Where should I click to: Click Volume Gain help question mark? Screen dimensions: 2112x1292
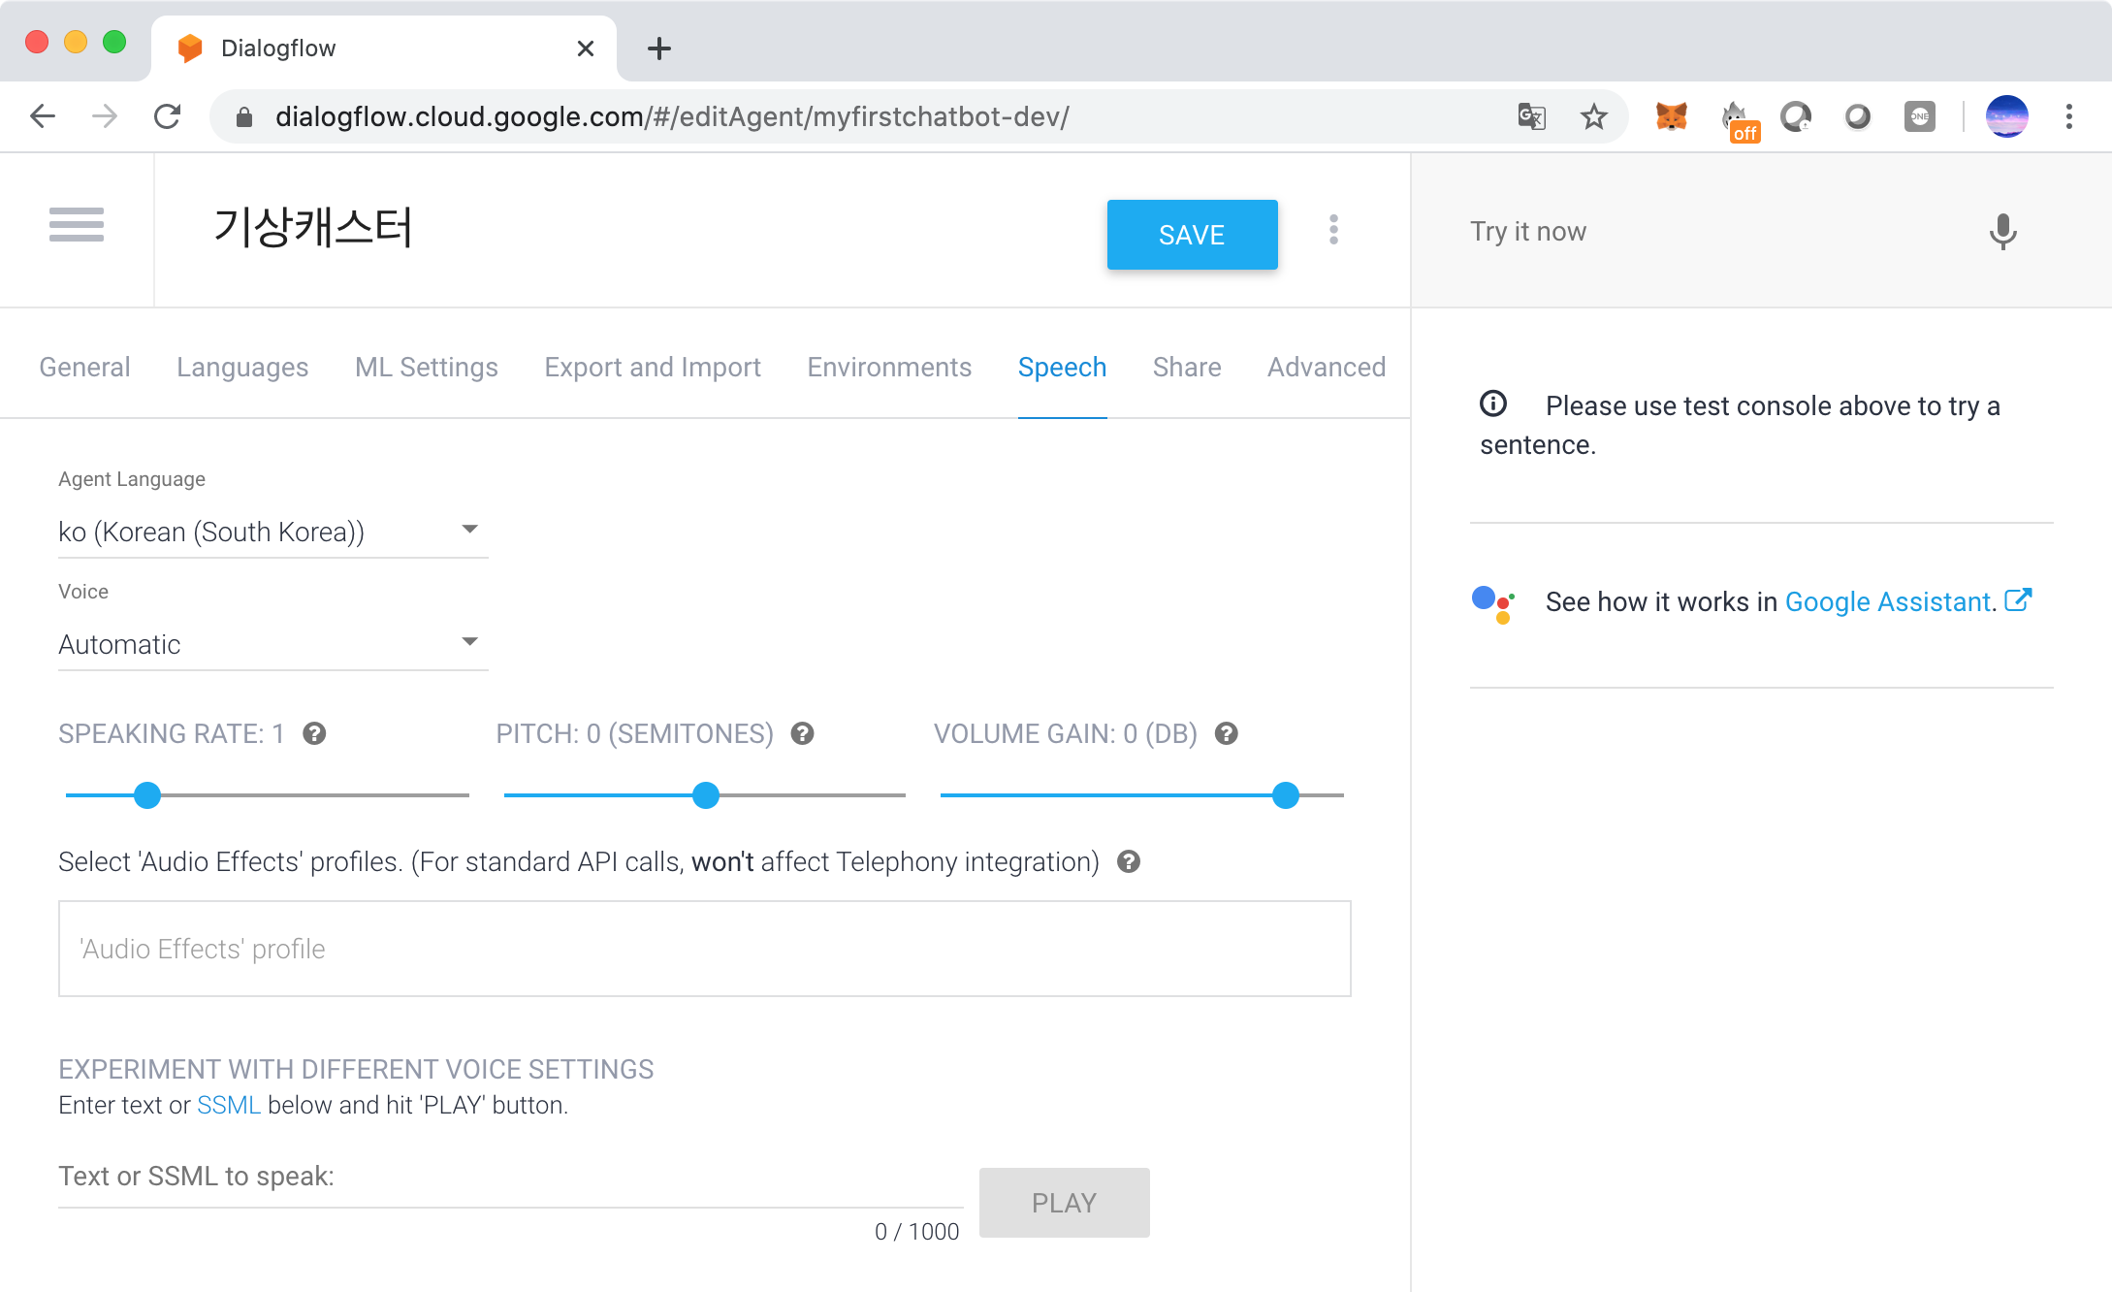(1227, 733)
